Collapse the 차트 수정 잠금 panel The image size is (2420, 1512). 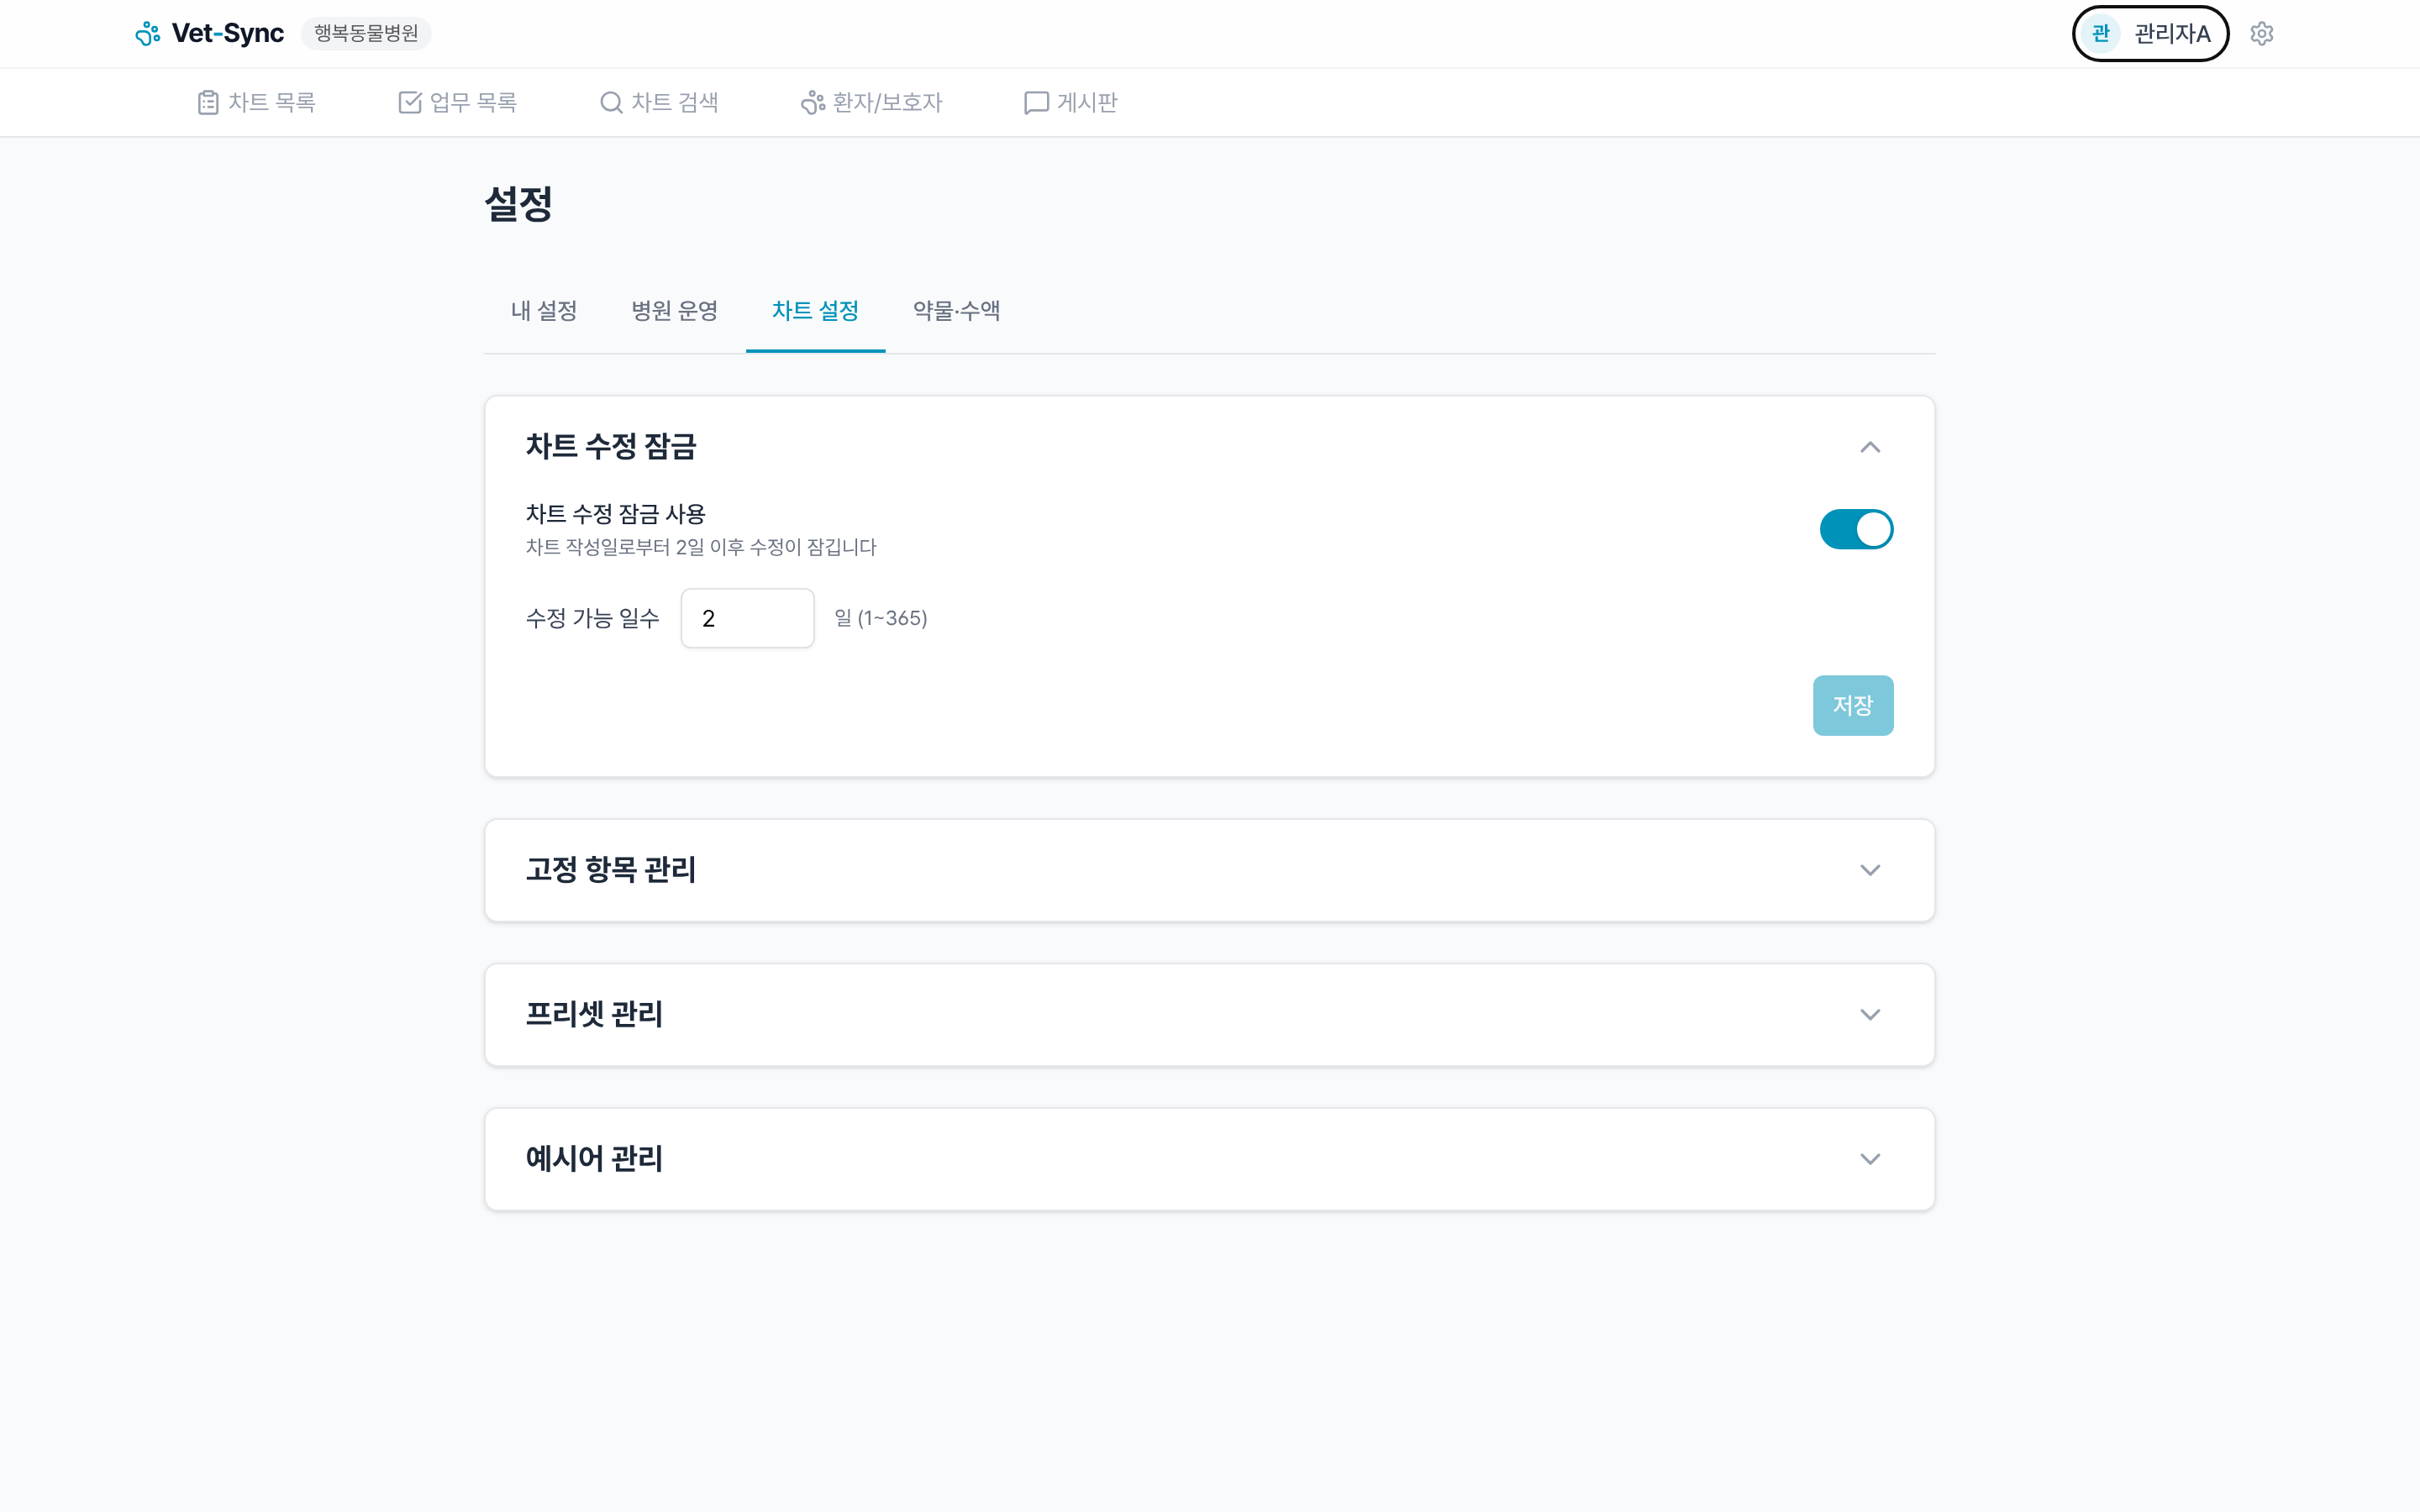tap(1871, 447)
